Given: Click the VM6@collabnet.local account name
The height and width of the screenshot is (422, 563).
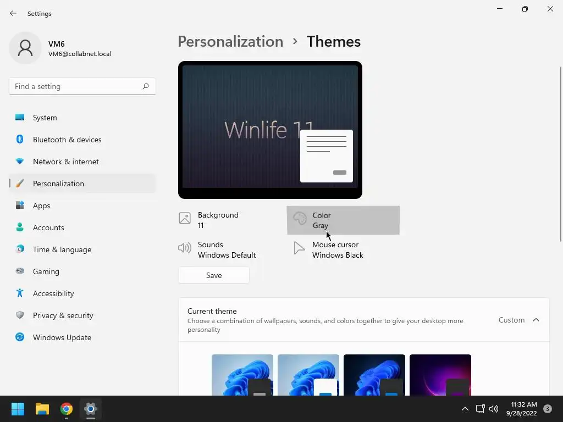Looking at the screenshot, I should coord(80,54).
